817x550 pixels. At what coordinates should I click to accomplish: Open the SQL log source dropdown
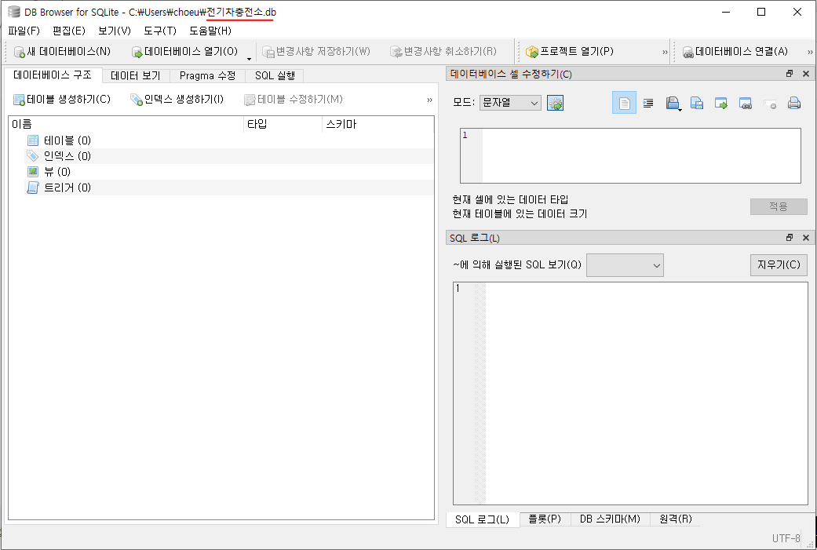[x=625, y=265]
